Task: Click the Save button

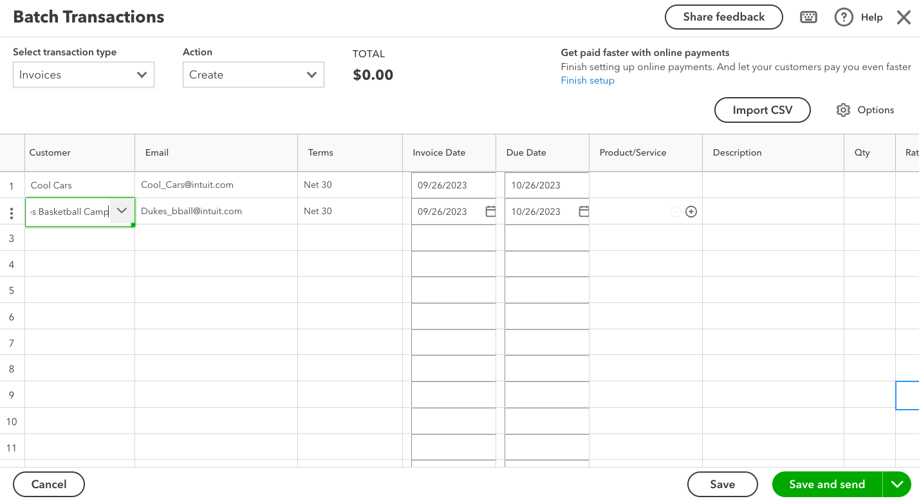Action: (722, 484)
